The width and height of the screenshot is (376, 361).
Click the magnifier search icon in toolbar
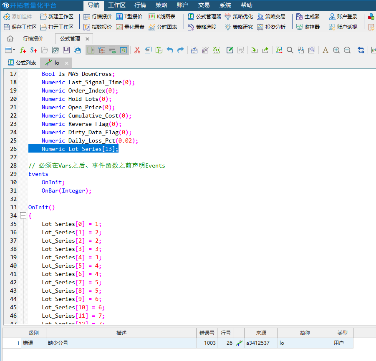tap(290, 50)
